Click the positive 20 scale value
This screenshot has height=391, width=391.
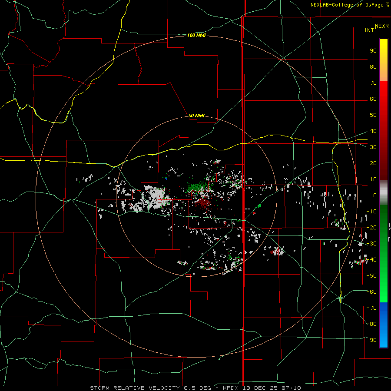click(373, 163)
